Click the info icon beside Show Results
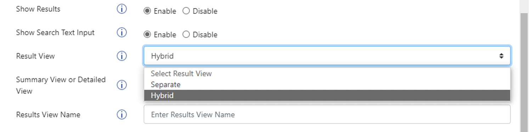Image resolution: width=529 pixels, height=132 pixels. [122, 9]
